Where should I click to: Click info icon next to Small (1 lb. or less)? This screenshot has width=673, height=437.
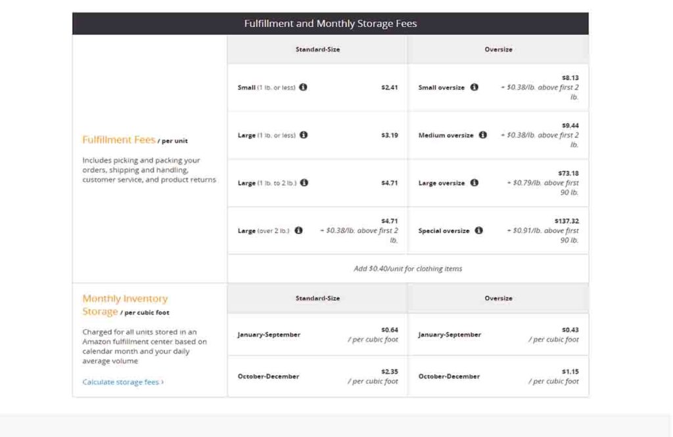point(303,87)
